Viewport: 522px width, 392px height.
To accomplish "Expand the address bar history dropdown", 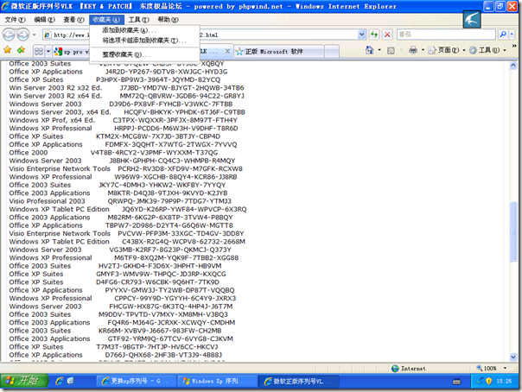I will point(362,35).
